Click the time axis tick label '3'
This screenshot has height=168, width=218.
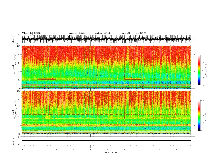(73, 150)
